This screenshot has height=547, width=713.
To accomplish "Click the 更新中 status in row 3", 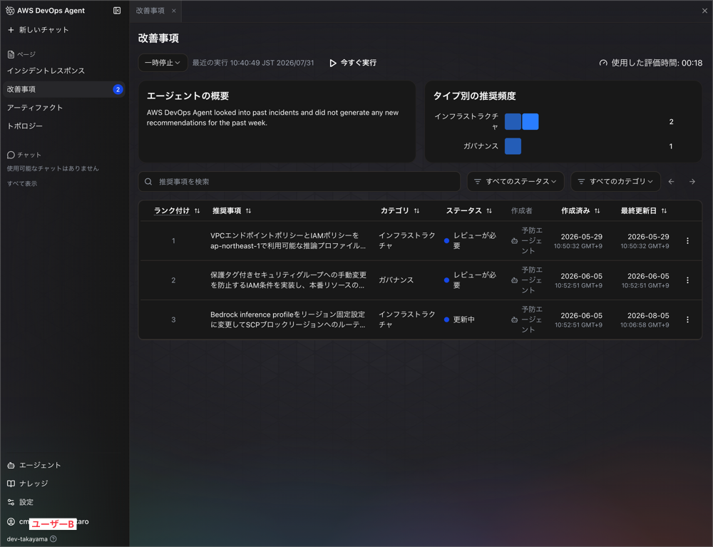I will [x=460, y=319].
